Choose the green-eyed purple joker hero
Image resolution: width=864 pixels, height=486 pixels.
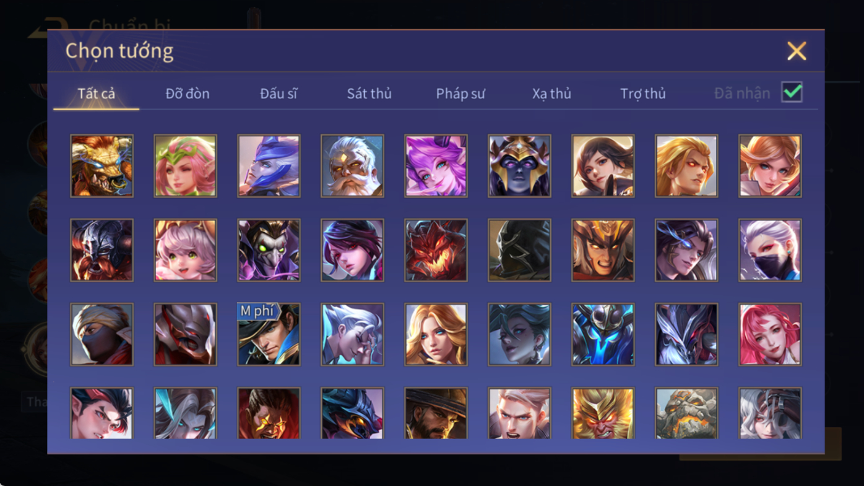[x=269, y=250]
